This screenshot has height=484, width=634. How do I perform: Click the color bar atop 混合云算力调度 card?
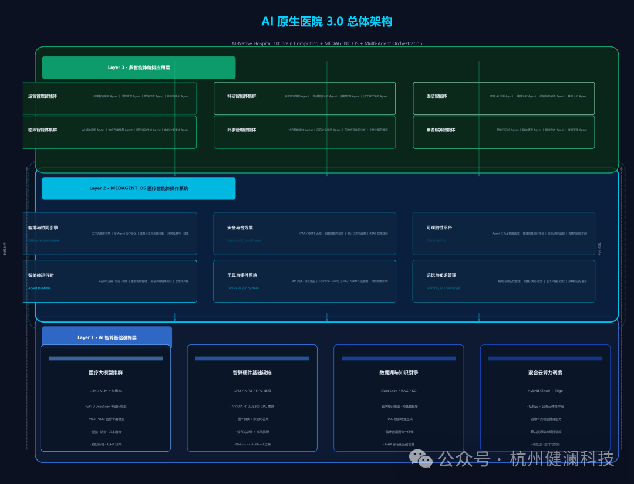(545, 358)
